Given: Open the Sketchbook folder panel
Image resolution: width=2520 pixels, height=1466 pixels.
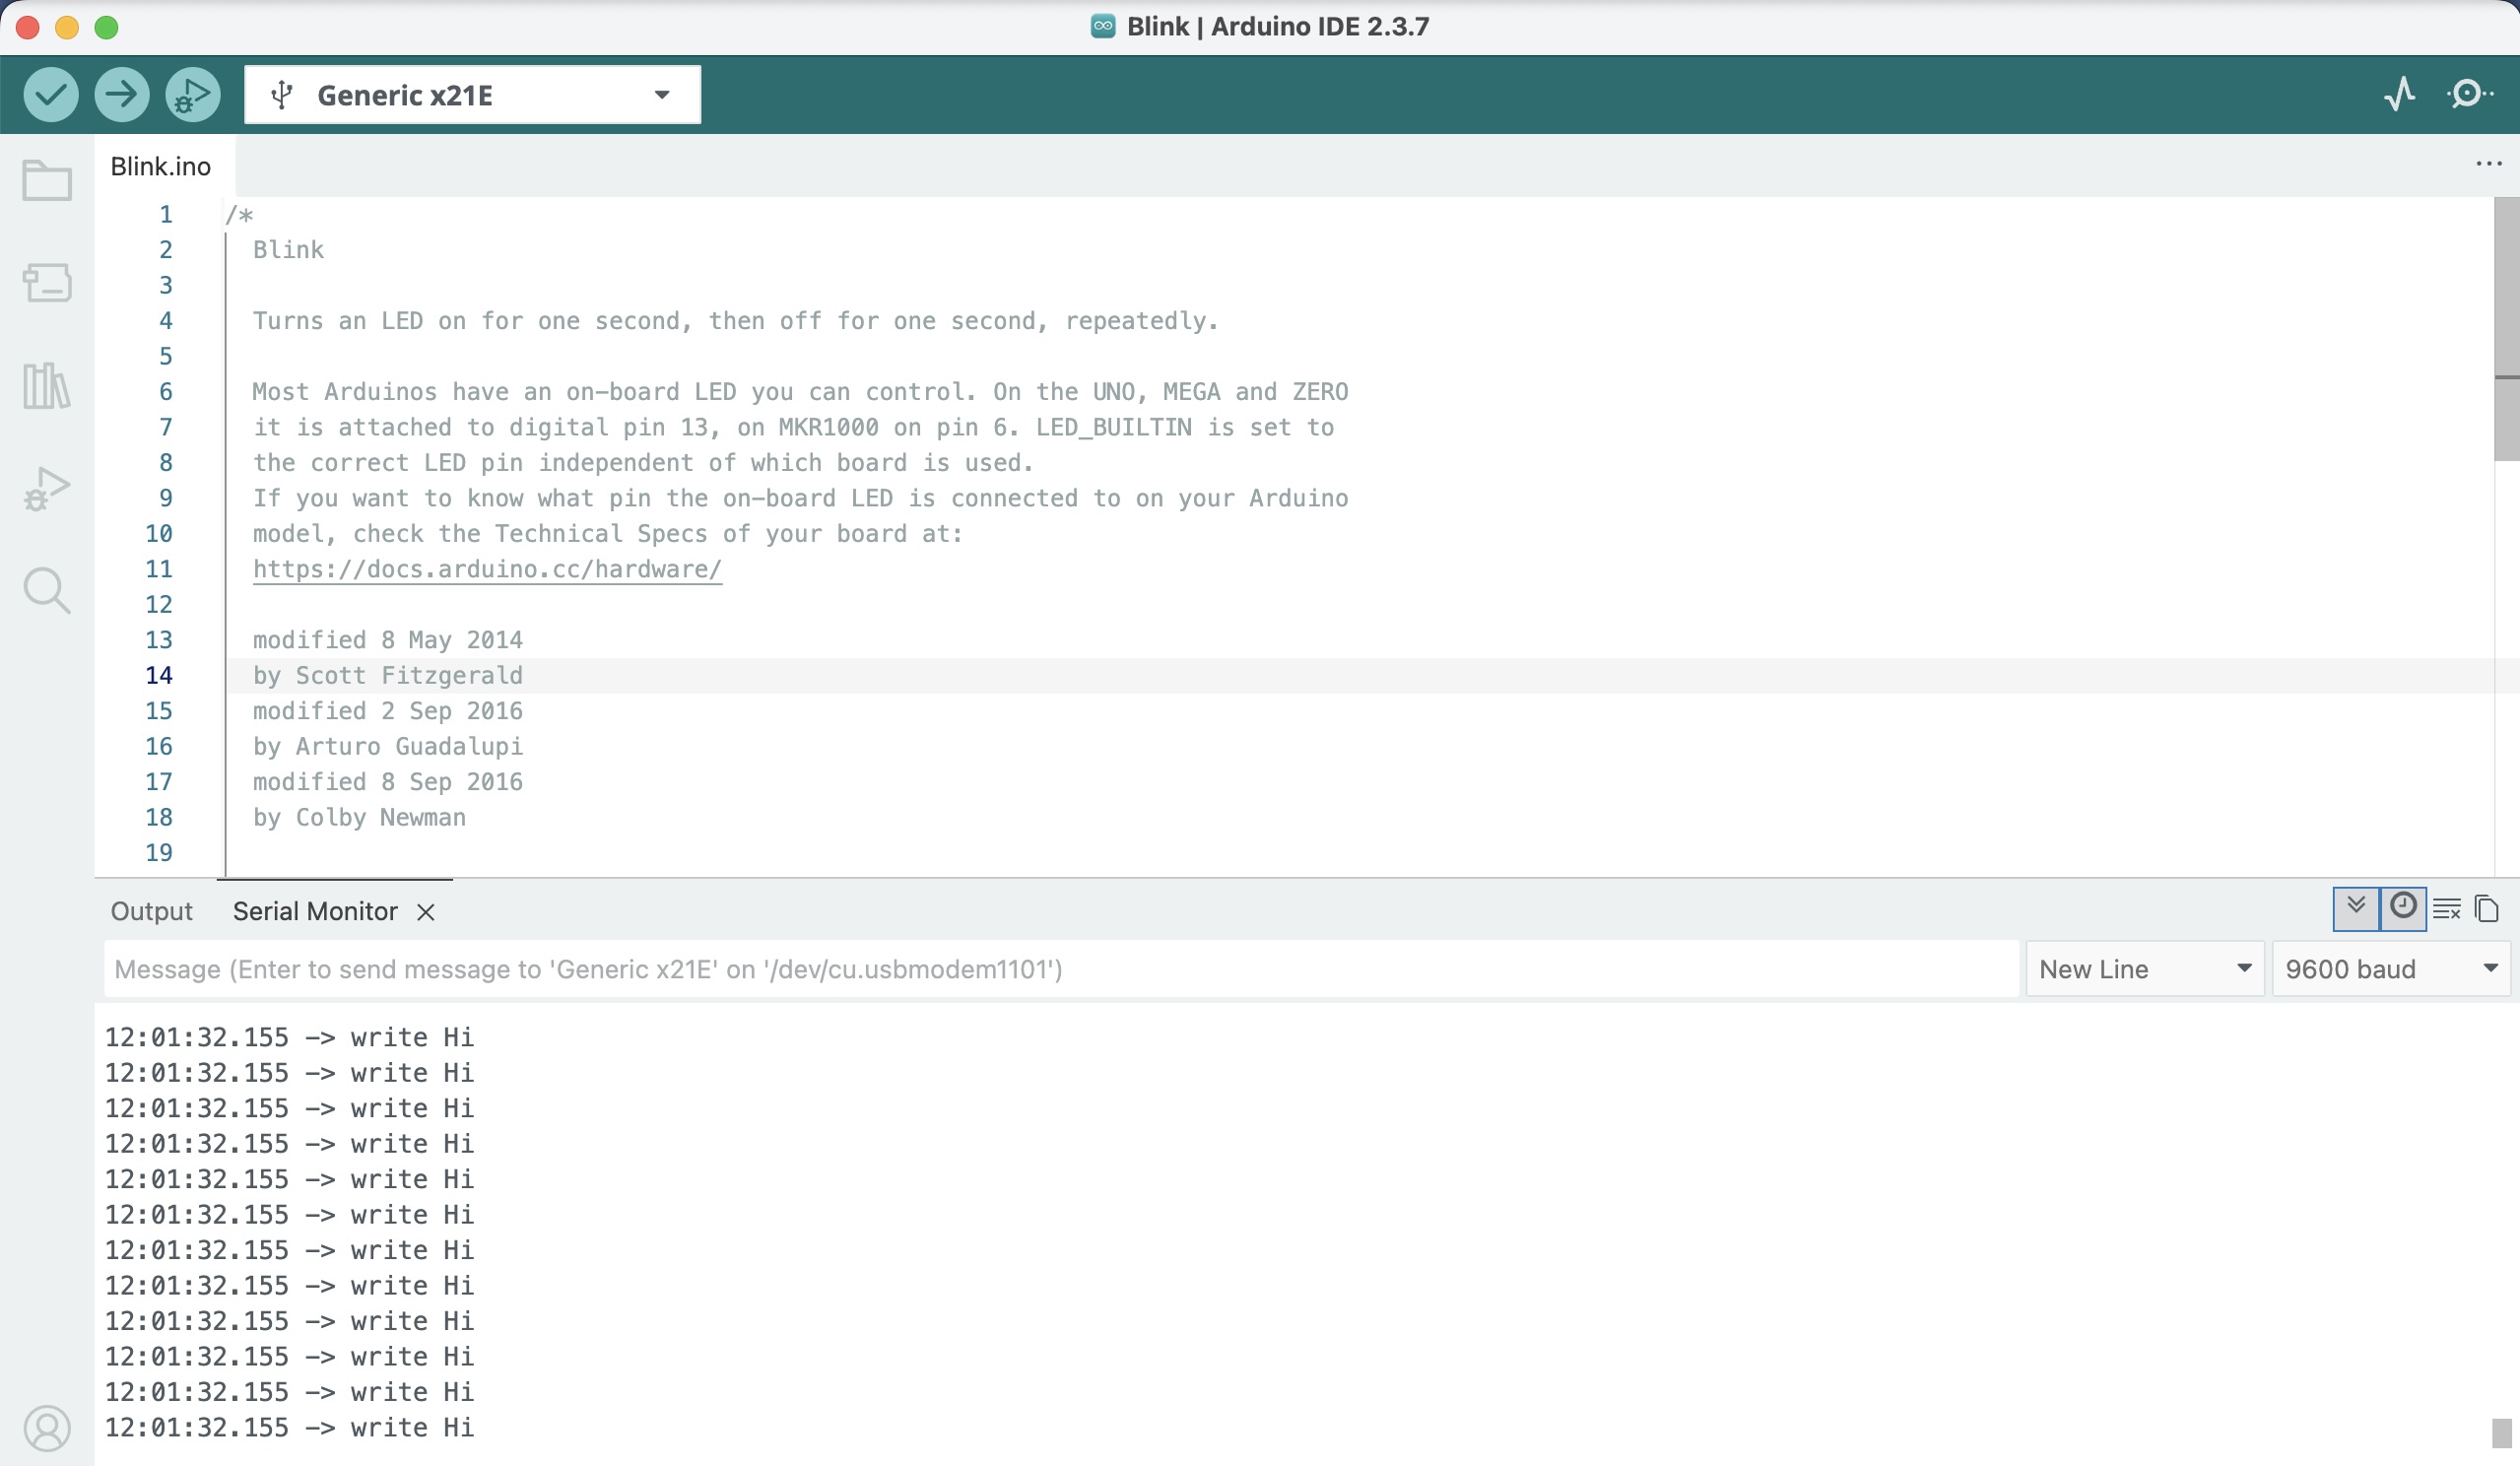Looking at the screenshot, I should [x=47, y=181].
